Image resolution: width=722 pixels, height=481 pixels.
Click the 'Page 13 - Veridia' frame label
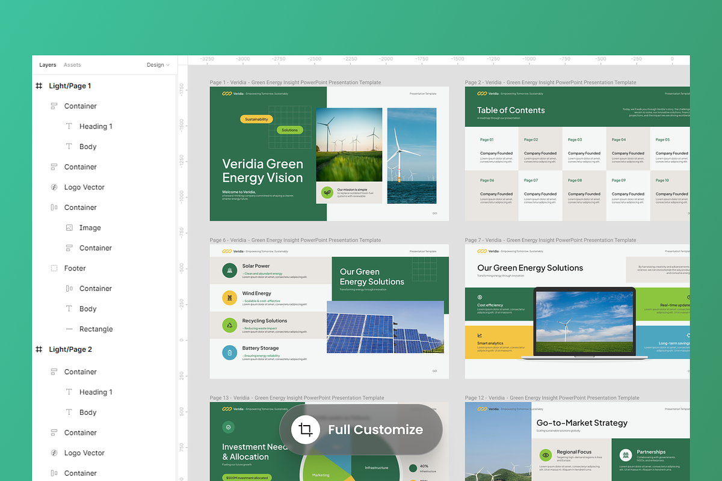click(297, 397)
